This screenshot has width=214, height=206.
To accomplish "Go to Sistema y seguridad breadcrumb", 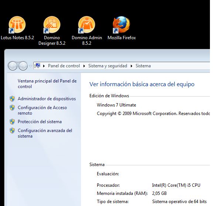I will point(108,66).
